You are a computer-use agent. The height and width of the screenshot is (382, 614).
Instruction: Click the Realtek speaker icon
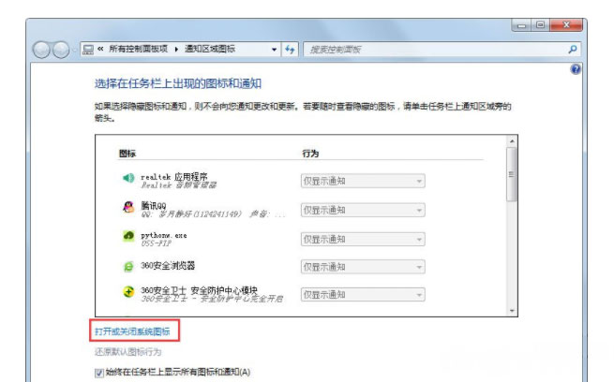point(128,178)
